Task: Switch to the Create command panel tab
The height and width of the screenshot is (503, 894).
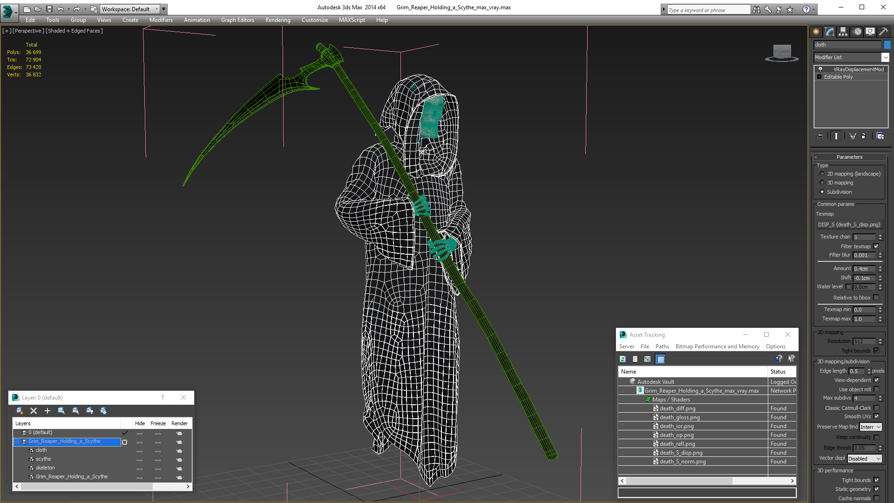Action: click(x=816, y=32)
